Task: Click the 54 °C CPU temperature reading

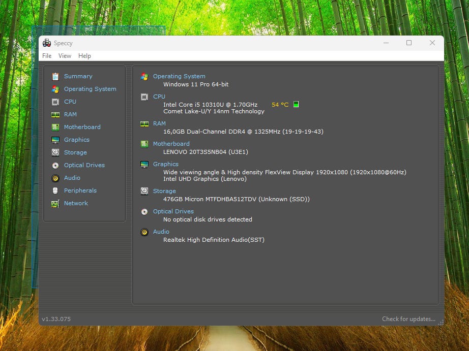Action: tap(280, 105)
